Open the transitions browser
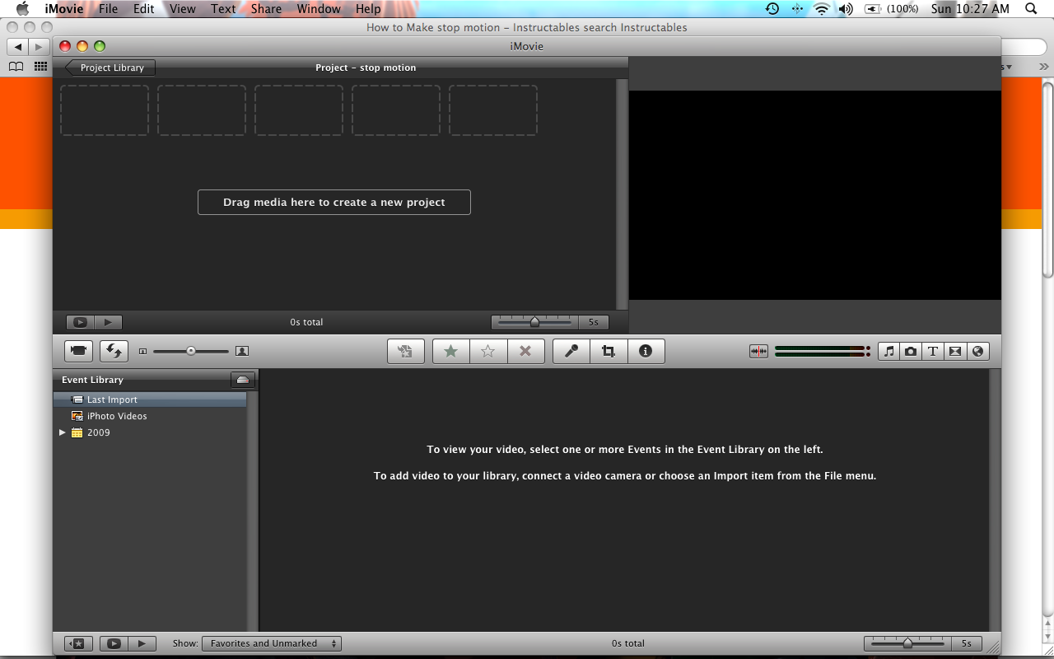 [x=955, y=351]
